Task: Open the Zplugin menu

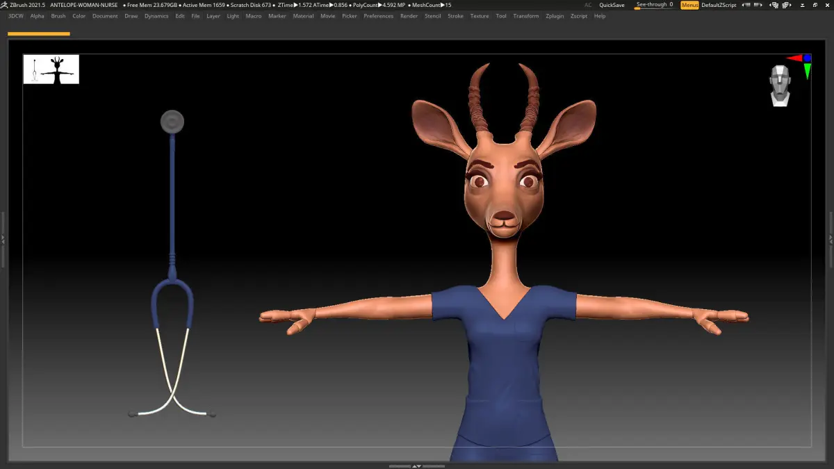Action: pyautogui.click(x=555, y=16)
